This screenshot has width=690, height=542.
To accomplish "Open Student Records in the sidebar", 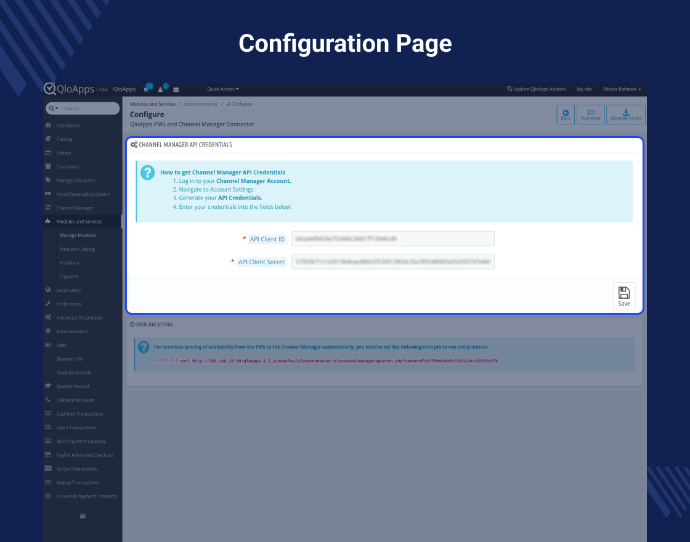I will [74, 373].
